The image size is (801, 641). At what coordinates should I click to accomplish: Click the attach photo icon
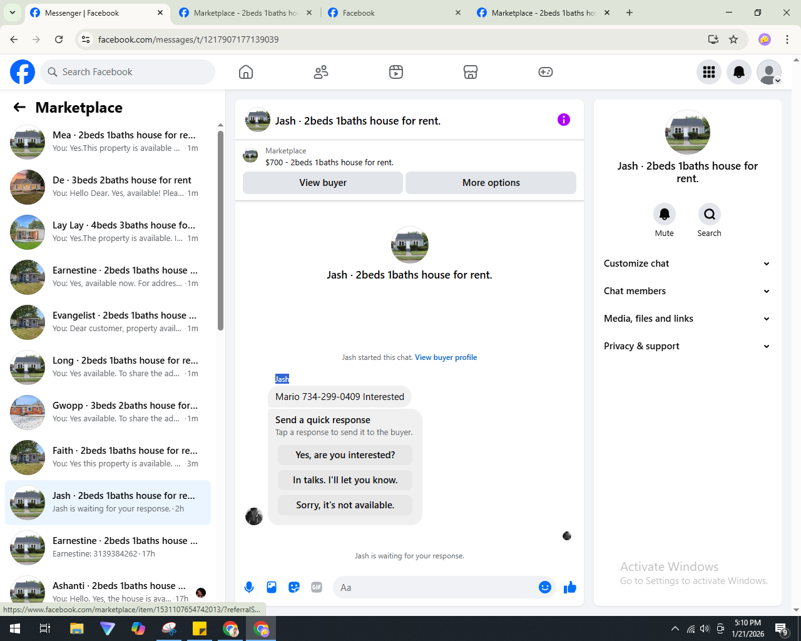click(x=272, y=587)
